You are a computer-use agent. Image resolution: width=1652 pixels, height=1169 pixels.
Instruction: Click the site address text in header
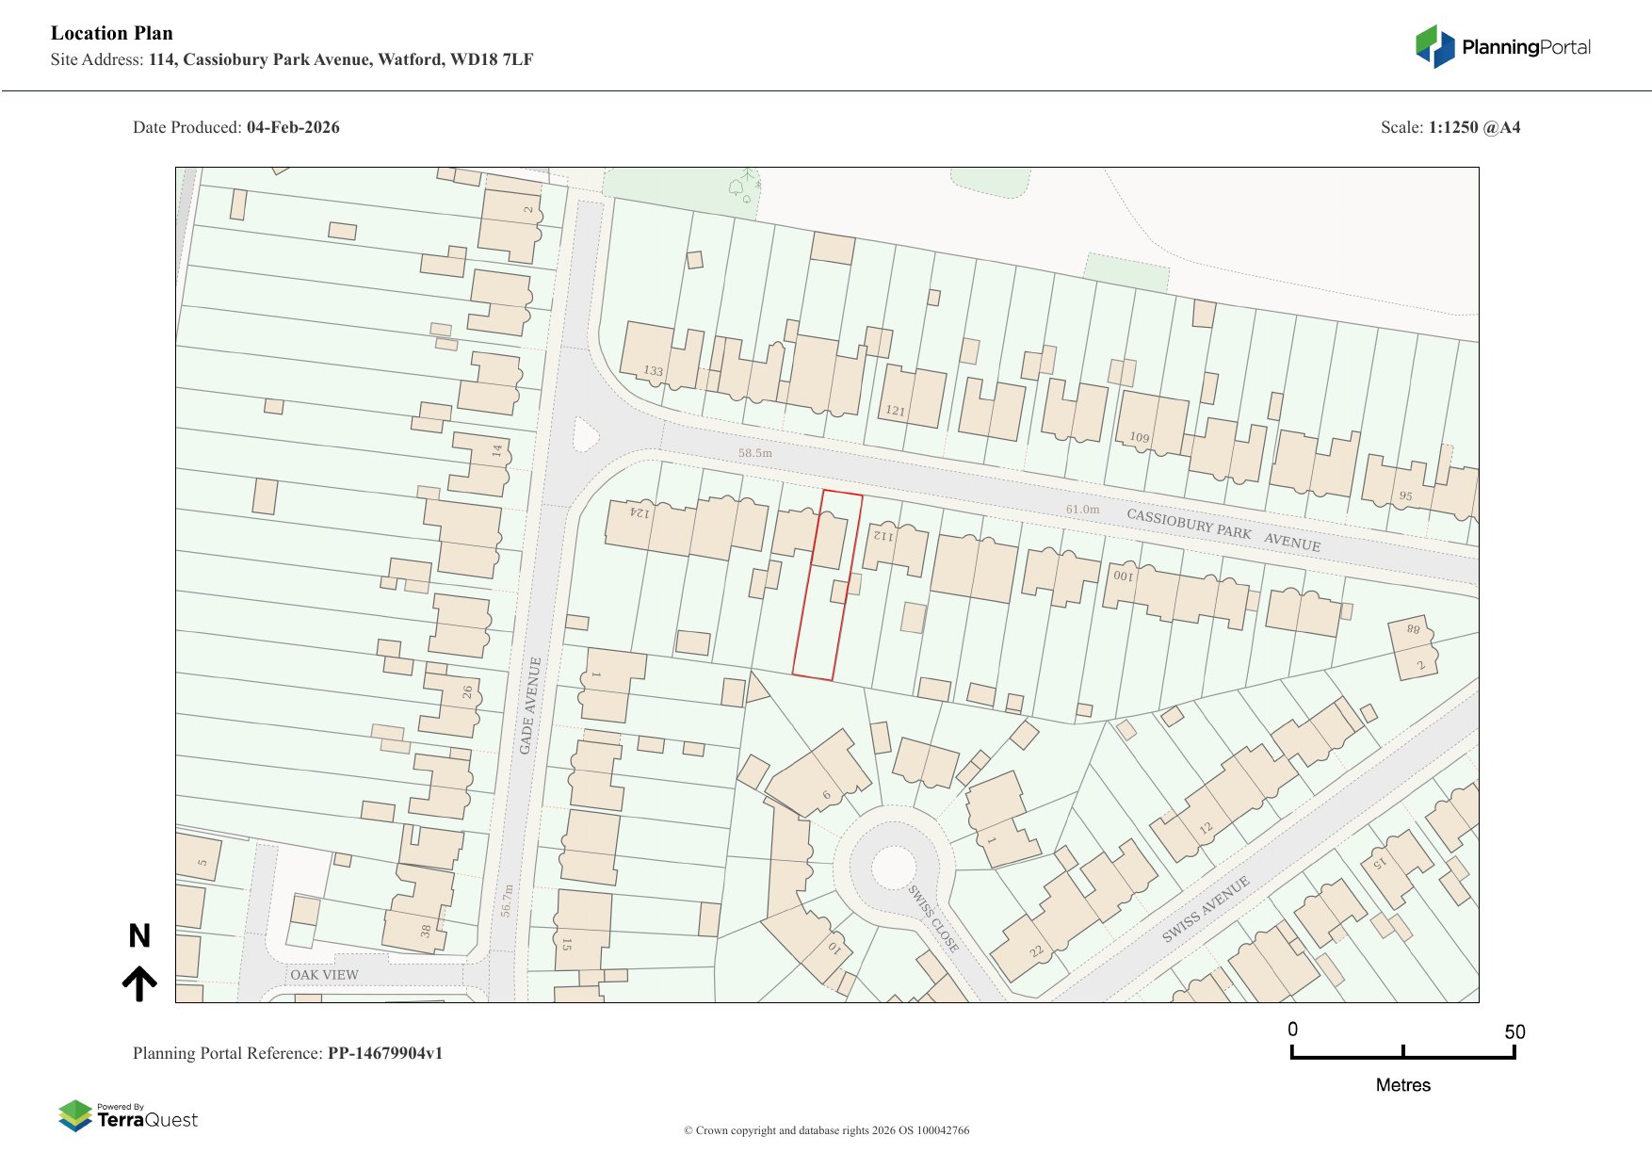coord(341,59)
